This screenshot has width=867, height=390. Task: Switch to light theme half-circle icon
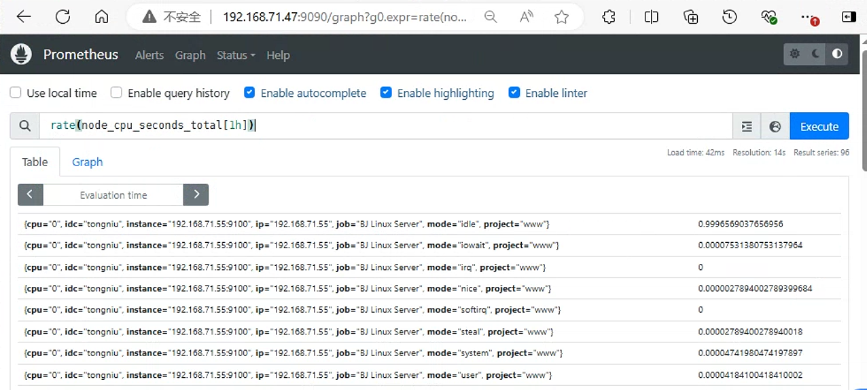pos(837,54)
